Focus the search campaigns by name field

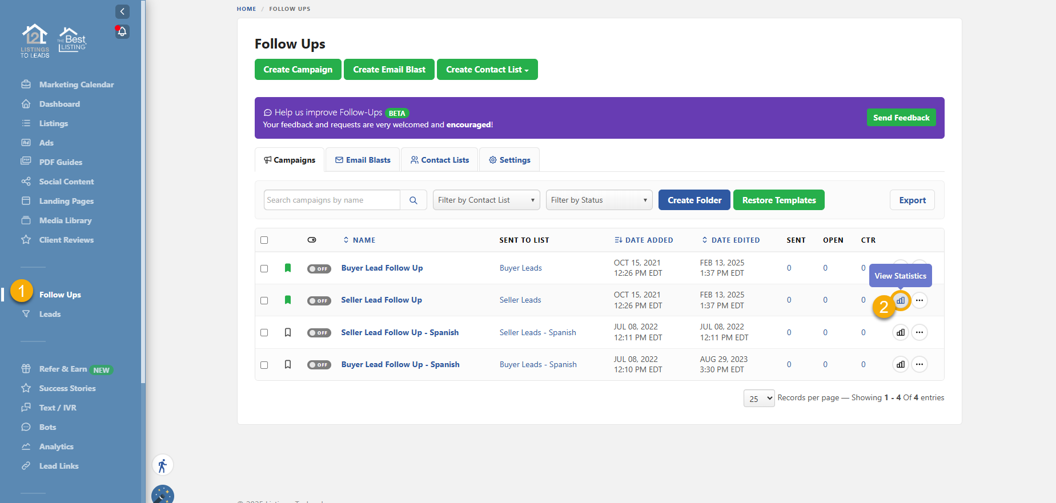click(332, 200)
